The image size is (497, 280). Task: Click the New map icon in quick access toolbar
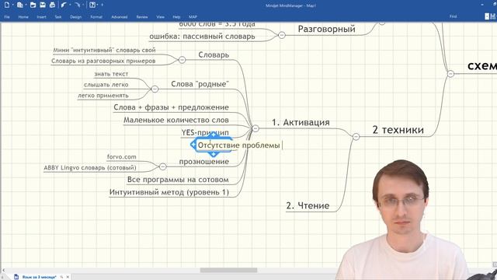click(7, 5)
